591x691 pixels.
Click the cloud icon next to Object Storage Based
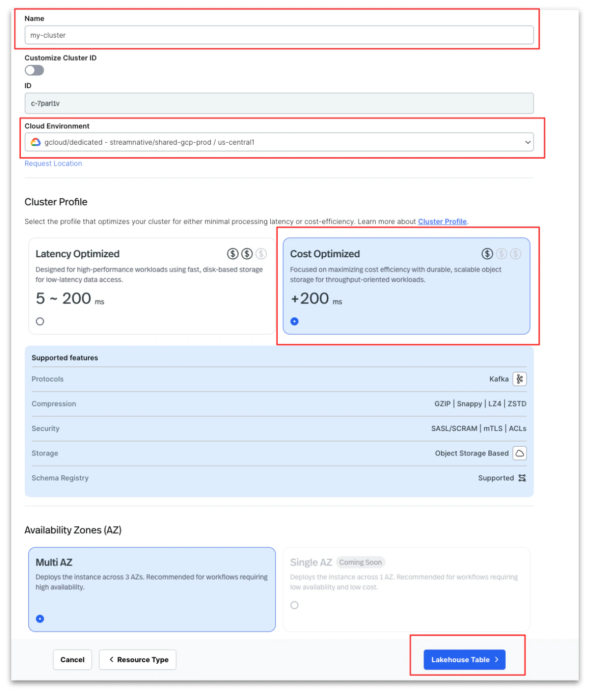click(519, 453)
